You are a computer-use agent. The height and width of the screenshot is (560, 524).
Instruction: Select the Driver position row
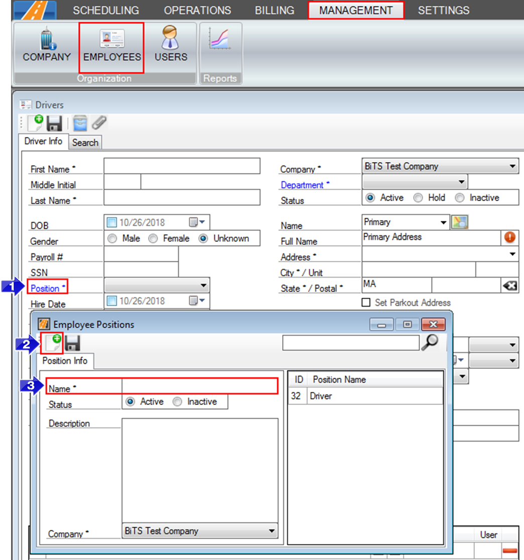coord(365,396)
